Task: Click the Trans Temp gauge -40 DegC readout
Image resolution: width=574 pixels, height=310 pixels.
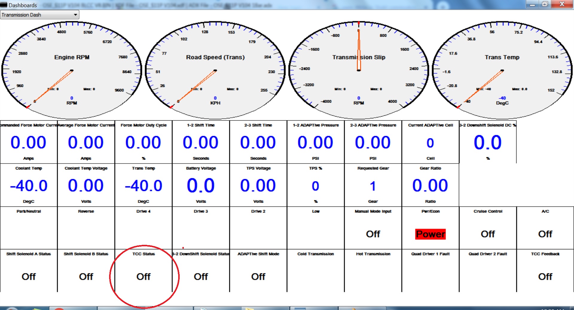Action: (x=502, y=100)
